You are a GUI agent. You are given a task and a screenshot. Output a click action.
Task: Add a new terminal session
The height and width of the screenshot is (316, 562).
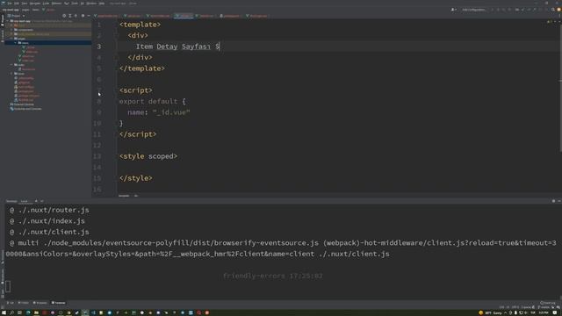pos(36,201)
